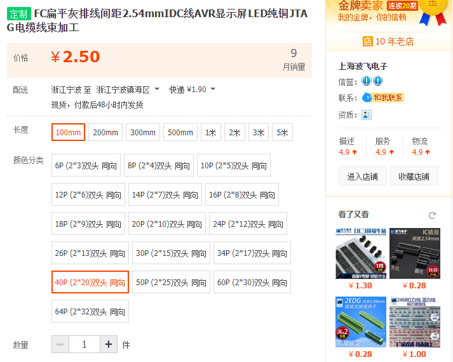Select the 500mm length option
Image resolution: width=453 pixels, height=362 pixels.
tap(180, 132)
